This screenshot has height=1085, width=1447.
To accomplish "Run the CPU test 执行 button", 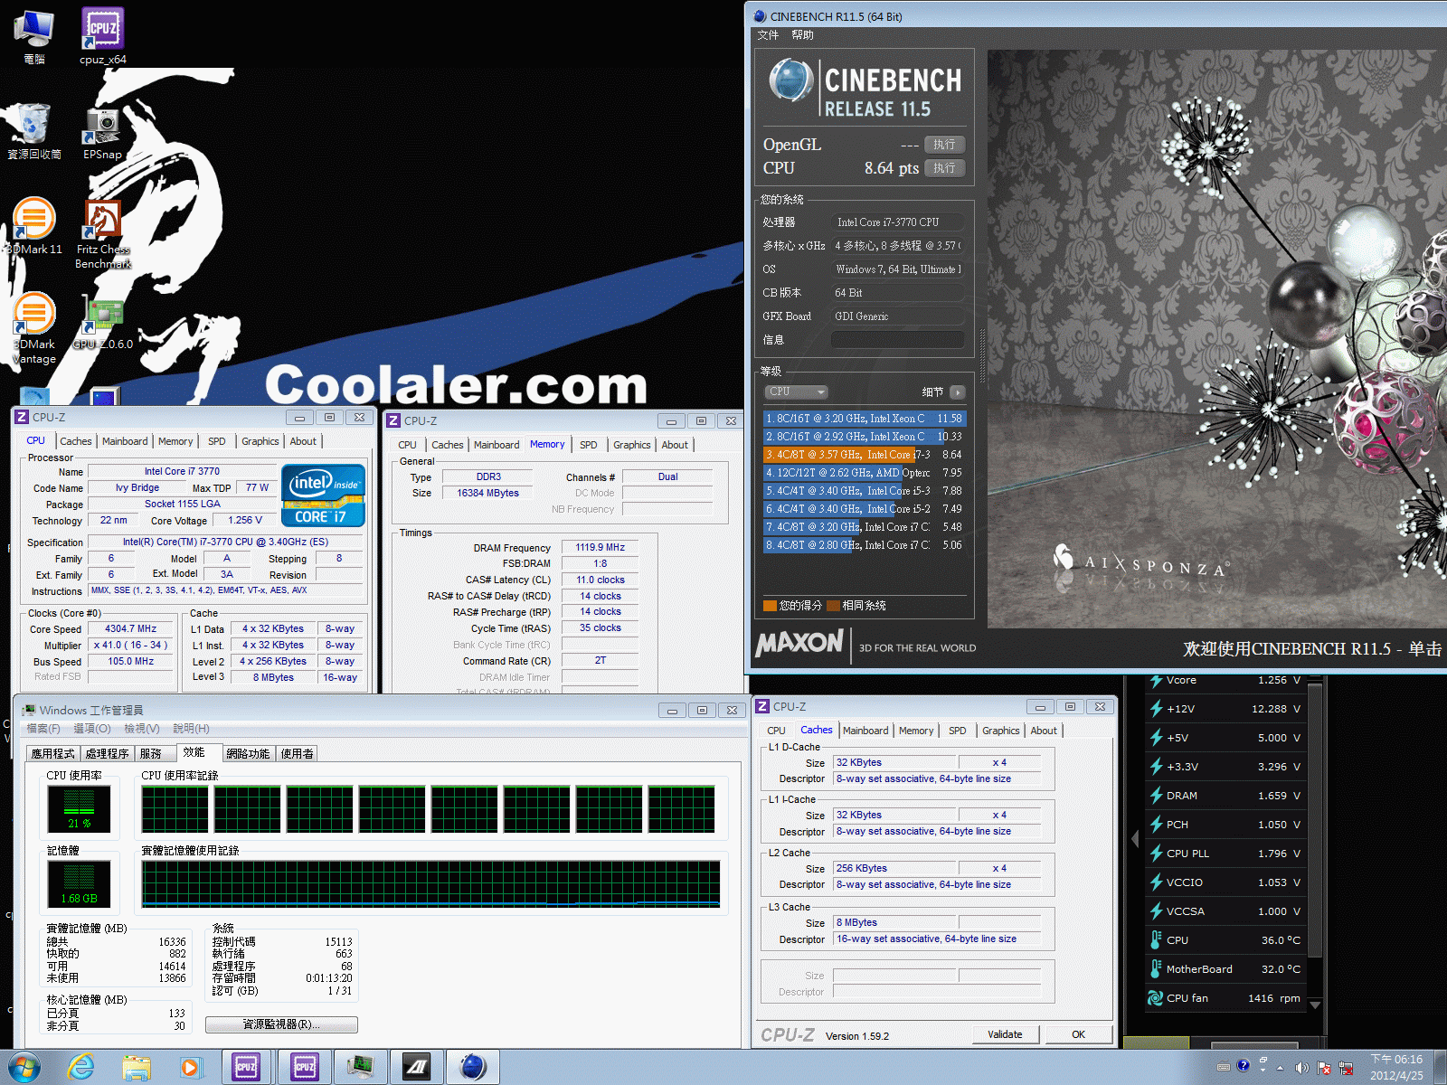I will [944, 168].
